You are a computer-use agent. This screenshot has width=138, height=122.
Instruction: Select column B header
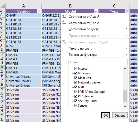tap(70, 6)
